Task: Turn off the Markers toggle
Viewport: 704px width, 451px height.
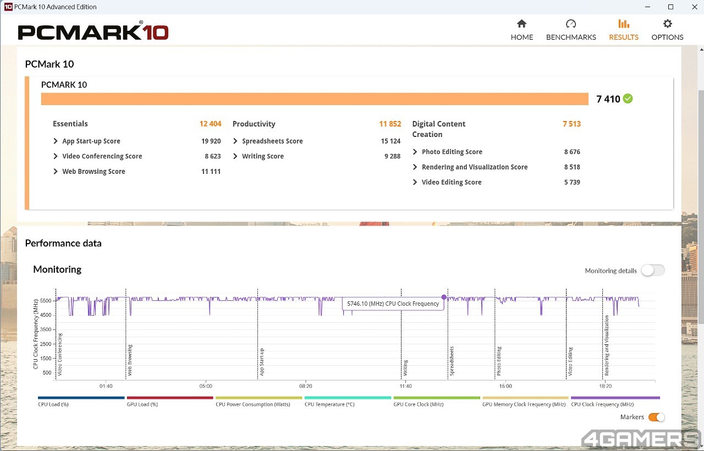Action: point(656,417)
